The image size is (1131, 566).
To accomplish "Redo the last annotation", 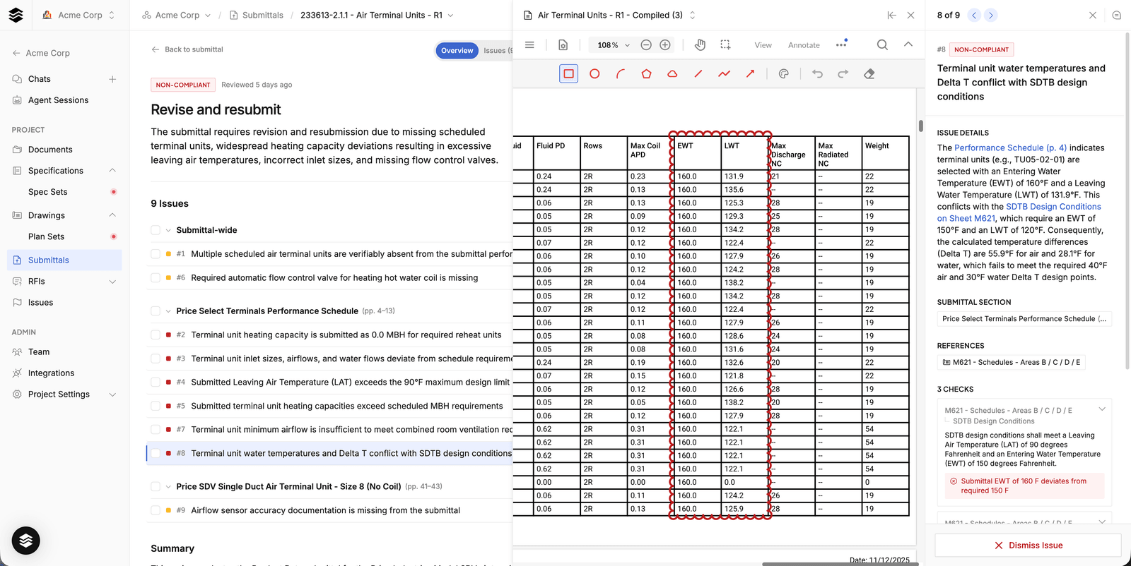I will tap(843, 73).
